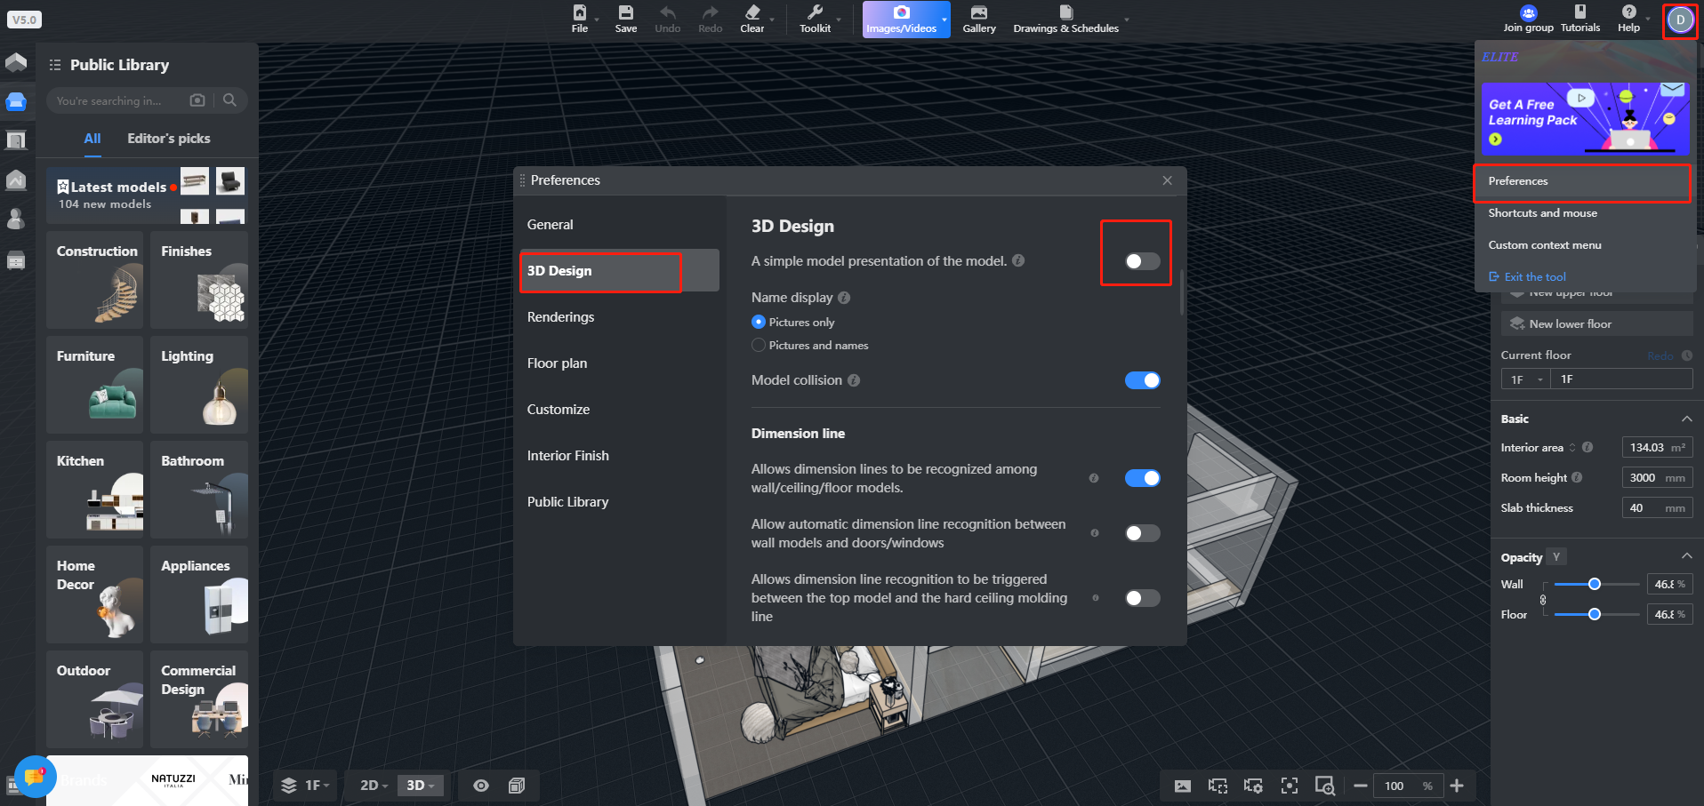
Task: Open Shortcuts and mouse menu entry
Action: click(1583, 213)
